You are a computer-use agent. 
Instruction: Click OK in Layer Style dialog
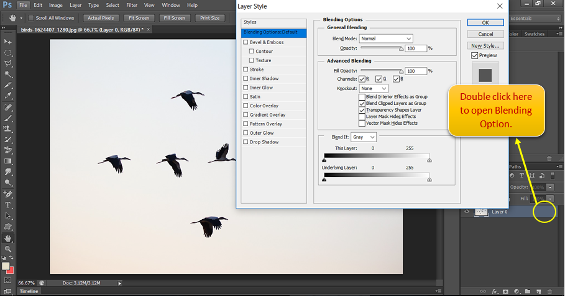tap(485, 23)
